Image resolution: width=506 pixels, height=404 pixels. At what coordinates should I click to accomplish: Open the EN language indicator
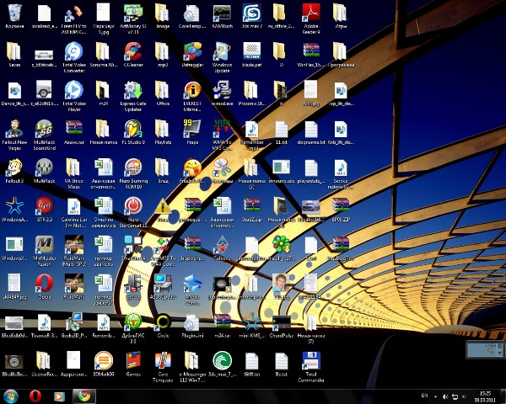[x=425, y=396]
